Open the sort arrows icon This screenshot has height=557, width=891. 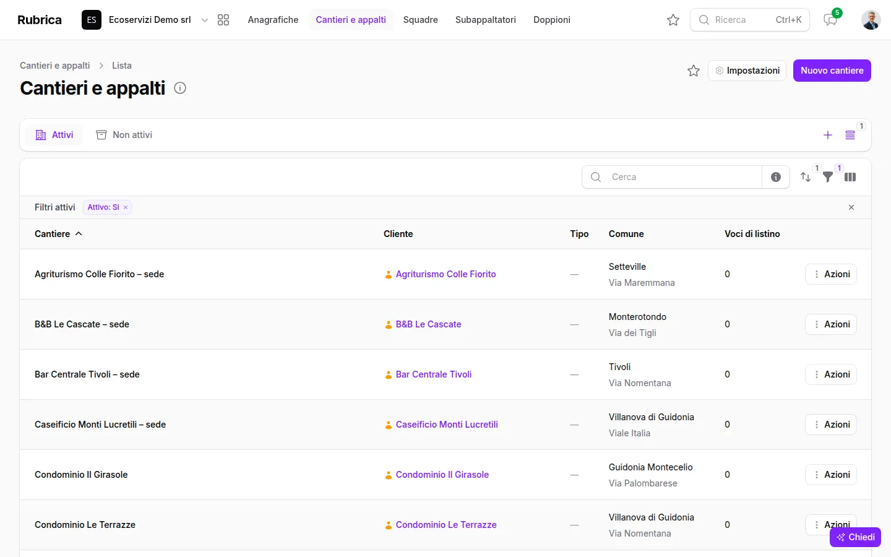point(806,177)
